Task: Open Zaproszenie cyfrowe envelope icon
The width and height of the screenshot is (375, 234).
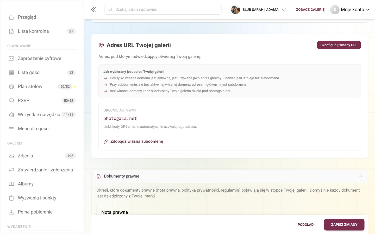Action: pyautogui.click(x=11, y=58)
